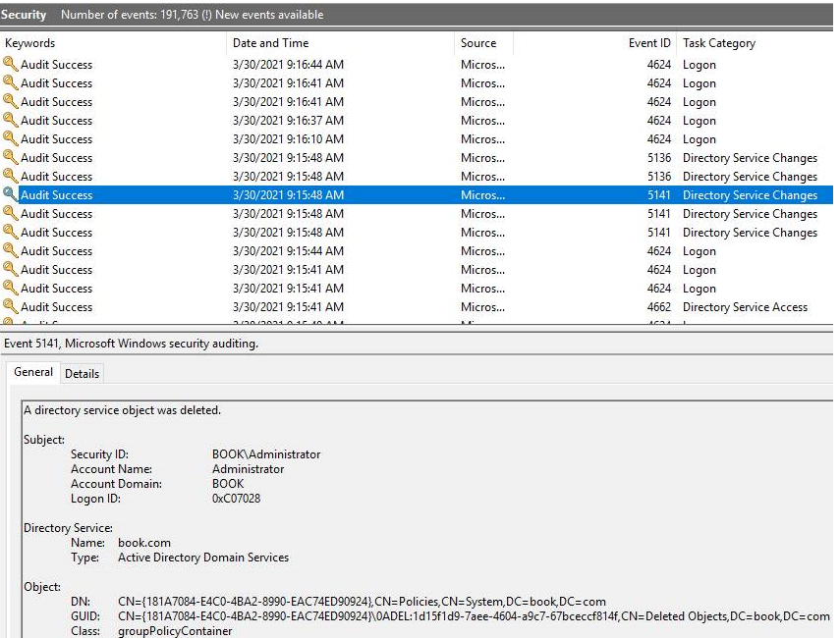Click the Logon ID value 0xC07028
840x638 pixels.
(x=236, y=499)
